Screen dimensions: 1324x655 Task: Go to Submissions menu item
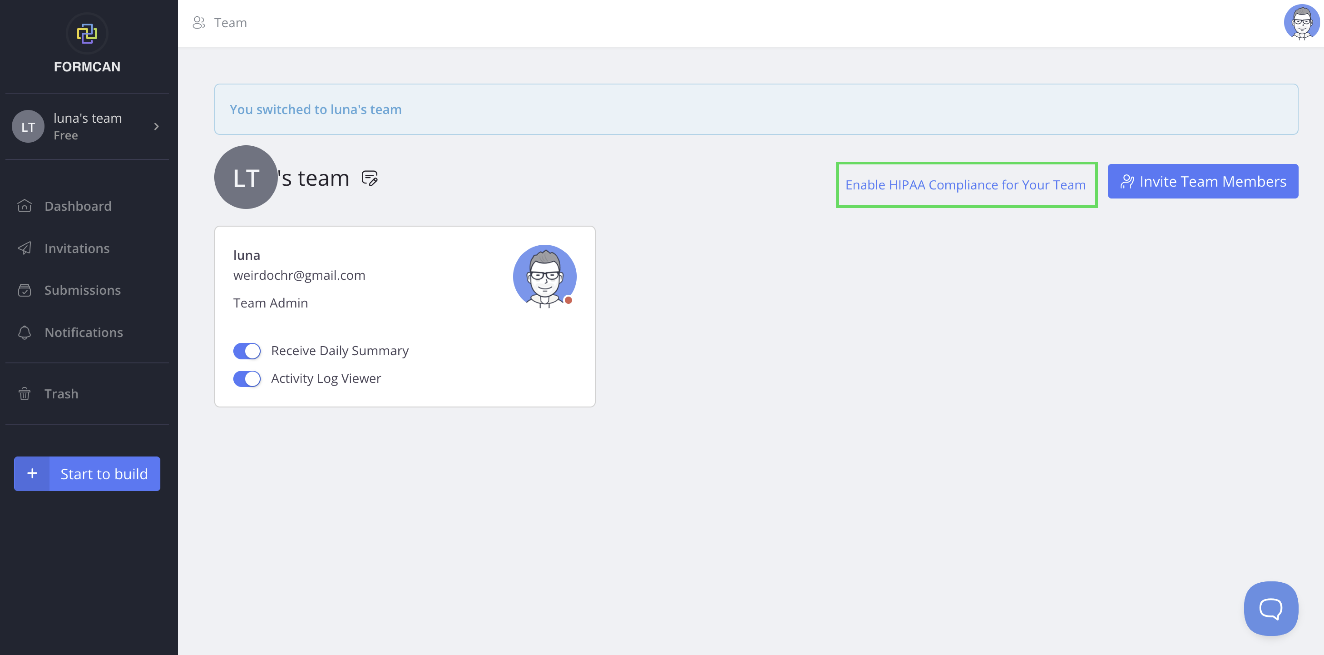82,290
